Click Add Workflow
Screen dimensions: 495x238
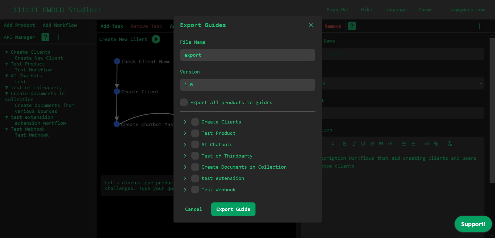pyautogui.click(x=60, y=25)
